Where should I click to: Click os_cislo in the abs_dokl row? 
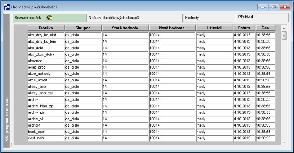click(83, 48)
